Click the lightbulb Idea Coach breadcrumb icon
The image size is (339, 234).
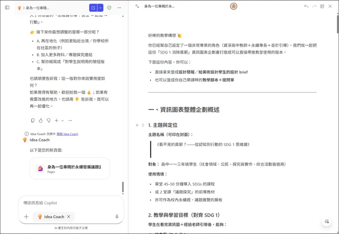point(19,8)
